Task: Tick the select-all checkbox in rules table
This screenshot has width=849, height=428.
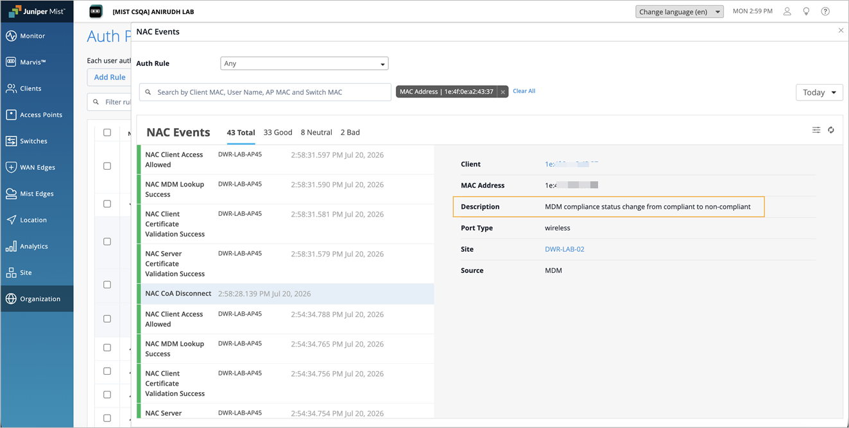Action: 107,133
